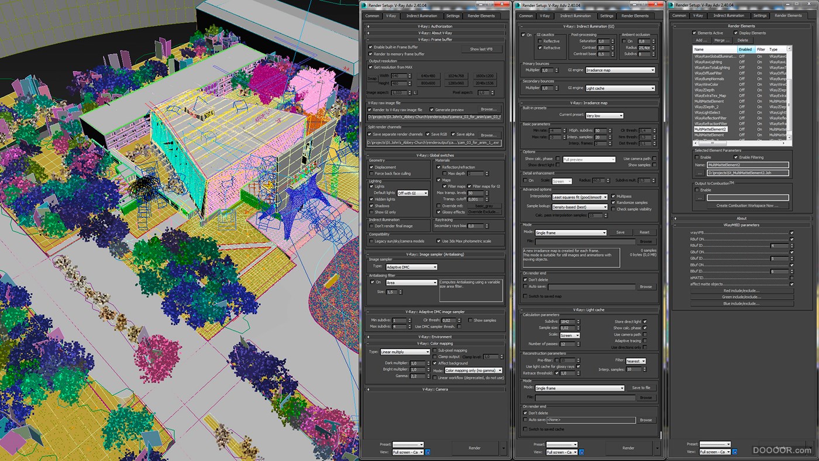Screen dimensions: 819x461
Task: Click the Override Exclude... button
Action: point(484,212)
